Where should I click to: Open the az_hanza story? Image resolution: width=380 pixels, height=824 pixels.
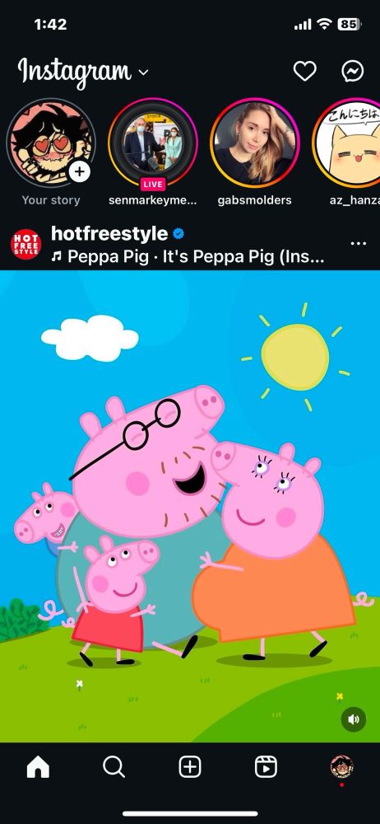[346, 143]
